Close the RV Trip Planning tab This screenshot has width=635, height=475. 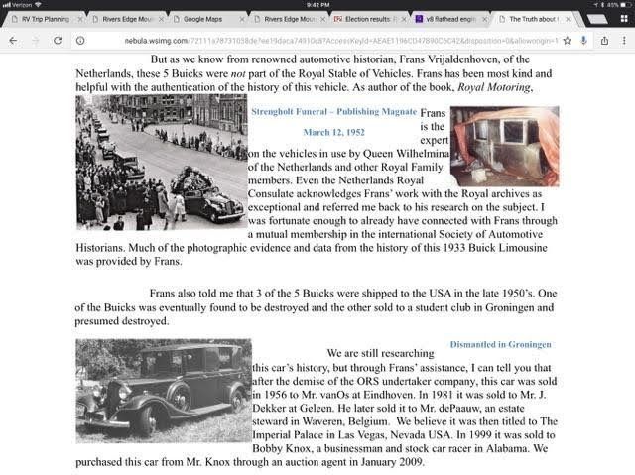pos(79,19)
